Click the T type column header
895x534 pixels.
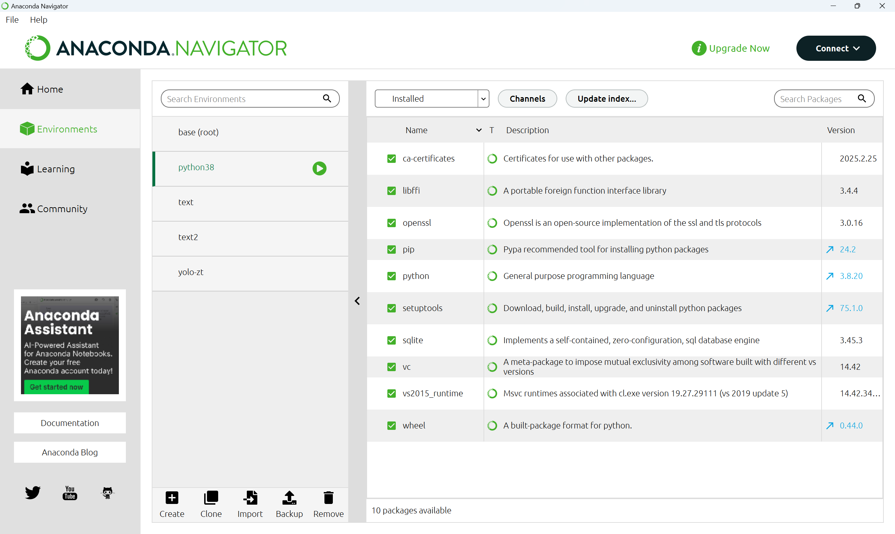[491, 130]
